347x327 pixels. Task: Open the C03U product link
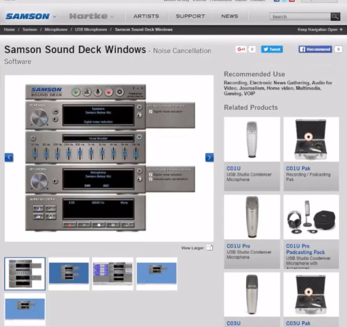pyautogui.click(x=234, y=323)
